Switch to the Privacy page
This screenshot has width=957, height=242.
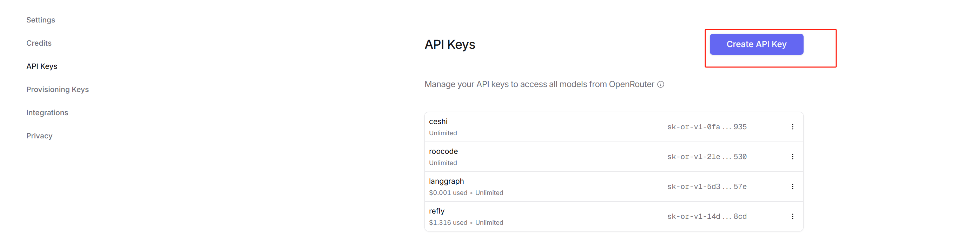coord(39,136)
